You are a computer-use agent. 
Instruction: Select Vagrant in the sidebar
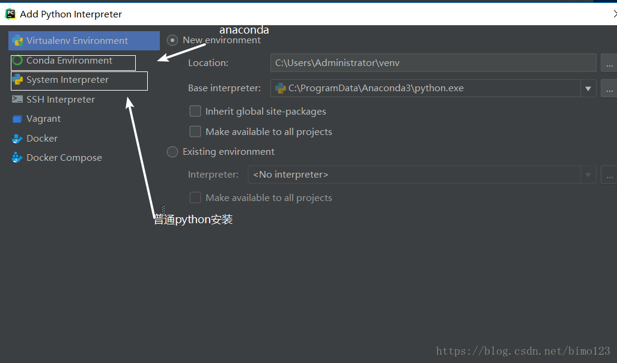click(x=84, y=119)
